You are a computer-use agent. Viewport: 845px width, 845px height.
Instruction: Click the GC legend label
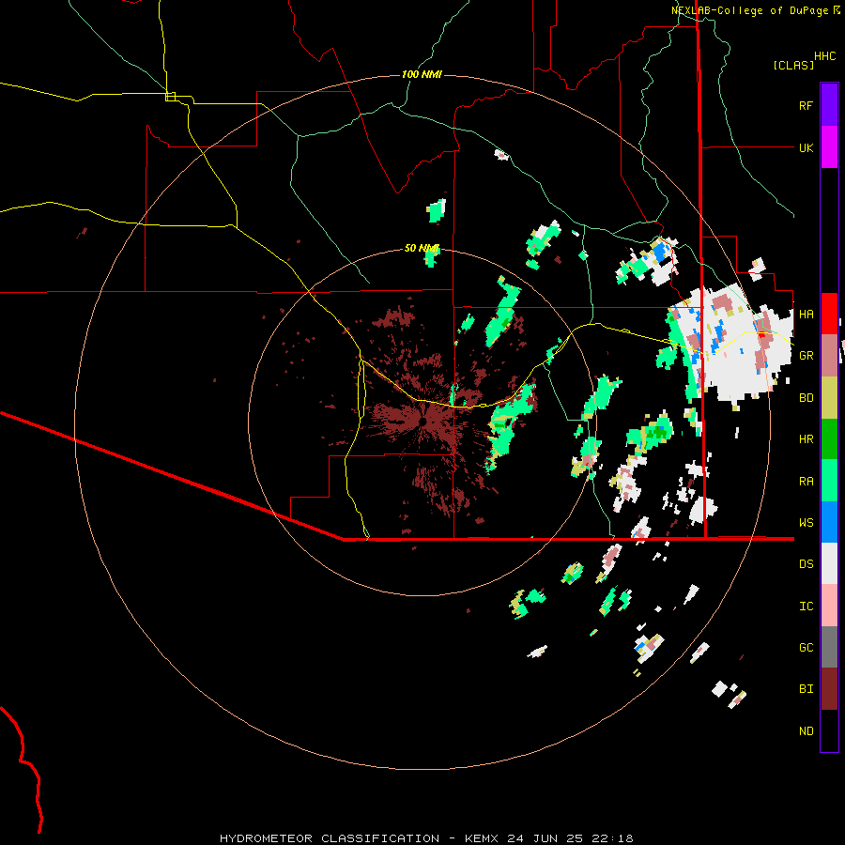click(806, 647)
